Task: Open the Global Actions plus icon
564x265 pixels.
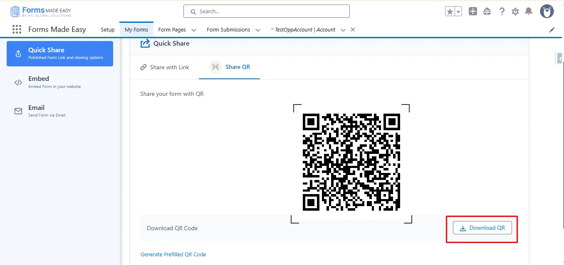Action: [x=473, y=12]
